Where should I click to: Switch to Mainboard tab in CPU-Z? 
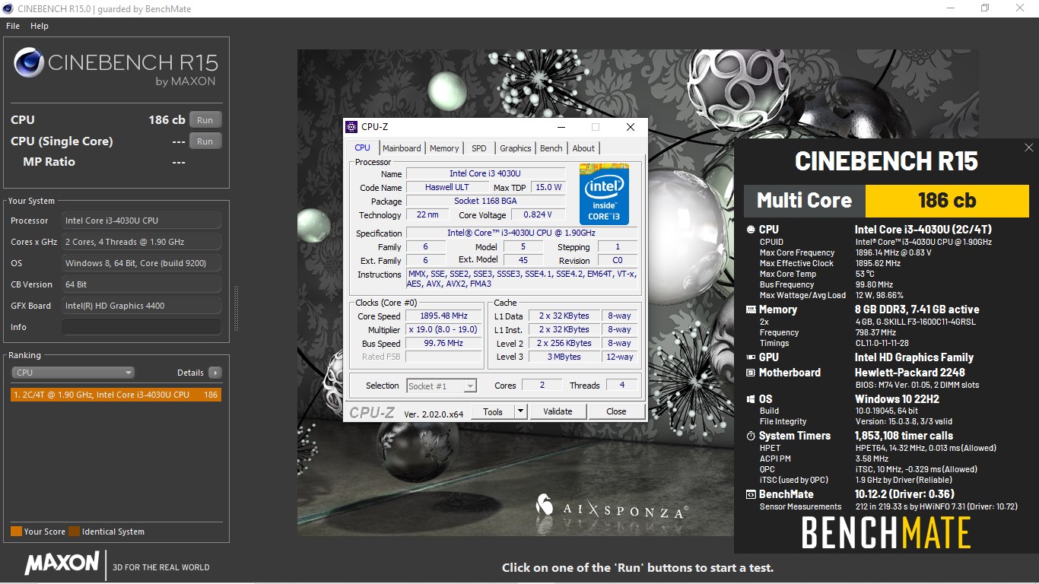pos(402,148)
